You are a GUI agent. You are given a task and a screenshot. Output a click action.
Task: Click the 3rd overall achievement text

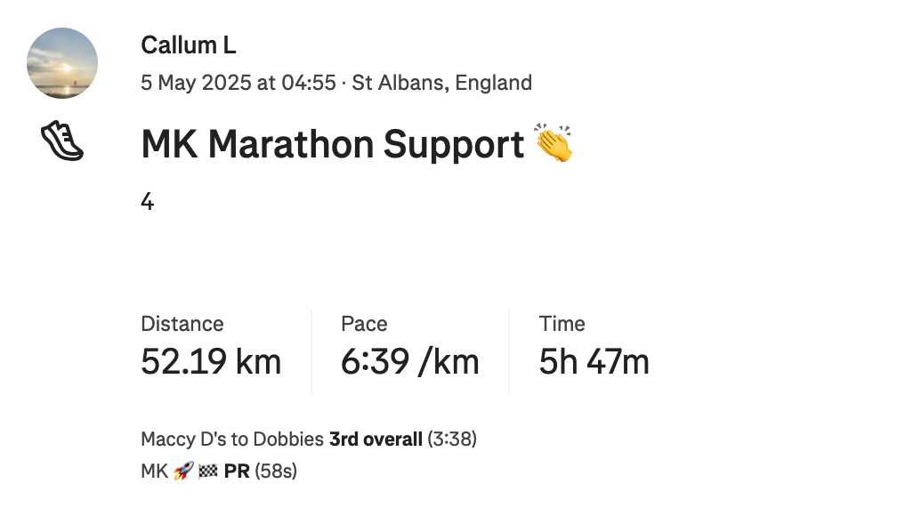click(x=376, y=439)
